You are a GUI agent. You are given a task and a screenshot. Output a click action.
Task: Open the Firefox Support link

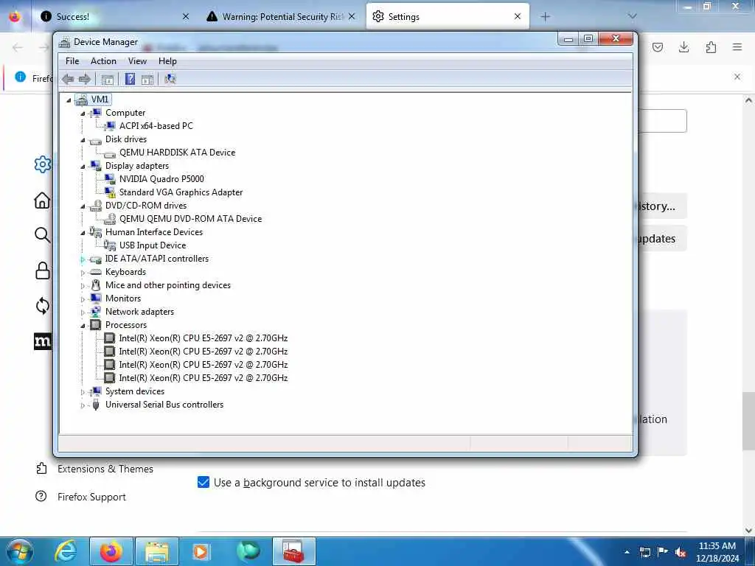point(80,497)
